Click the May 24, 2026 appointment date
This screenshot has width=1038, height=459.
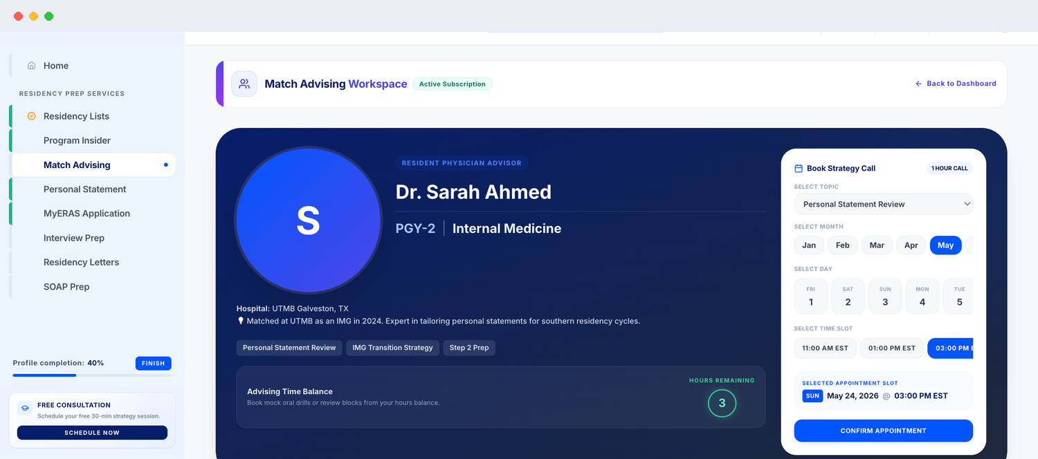[x=853, y=396]
